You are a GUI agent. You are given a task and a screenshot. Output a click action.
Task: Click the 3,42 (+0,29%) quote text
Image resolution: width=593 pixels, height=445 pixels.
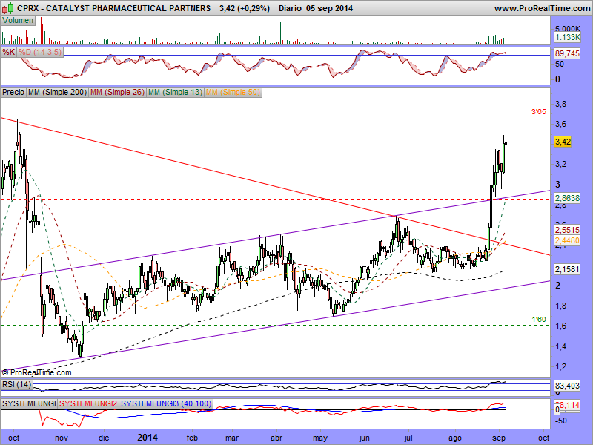pos(245,8)
